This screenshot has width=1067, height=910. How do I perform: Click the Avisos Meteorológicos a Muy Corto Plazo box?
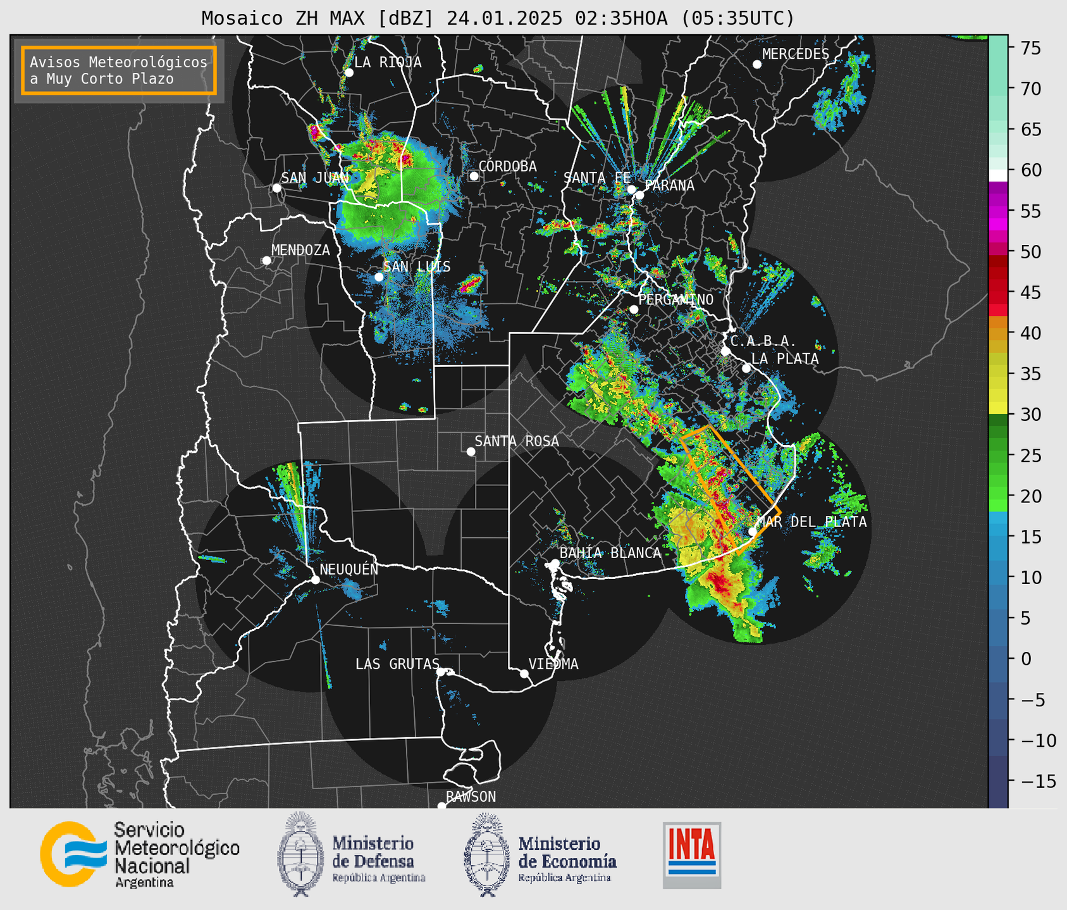pos(119,70)
